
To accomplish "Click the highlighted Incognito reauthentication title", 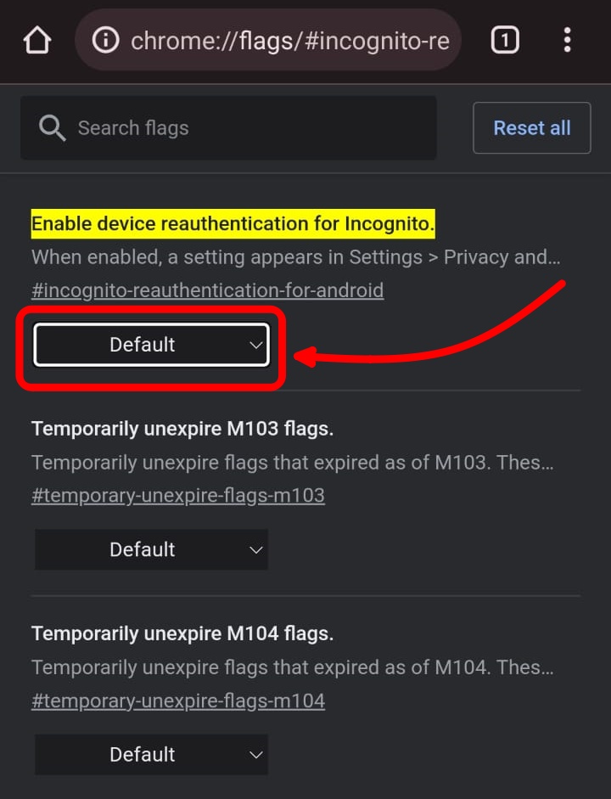I will pyautogui.click(x=233, y=224).
